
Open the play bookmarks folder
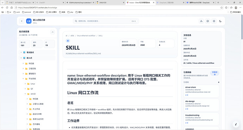[70, 12]
